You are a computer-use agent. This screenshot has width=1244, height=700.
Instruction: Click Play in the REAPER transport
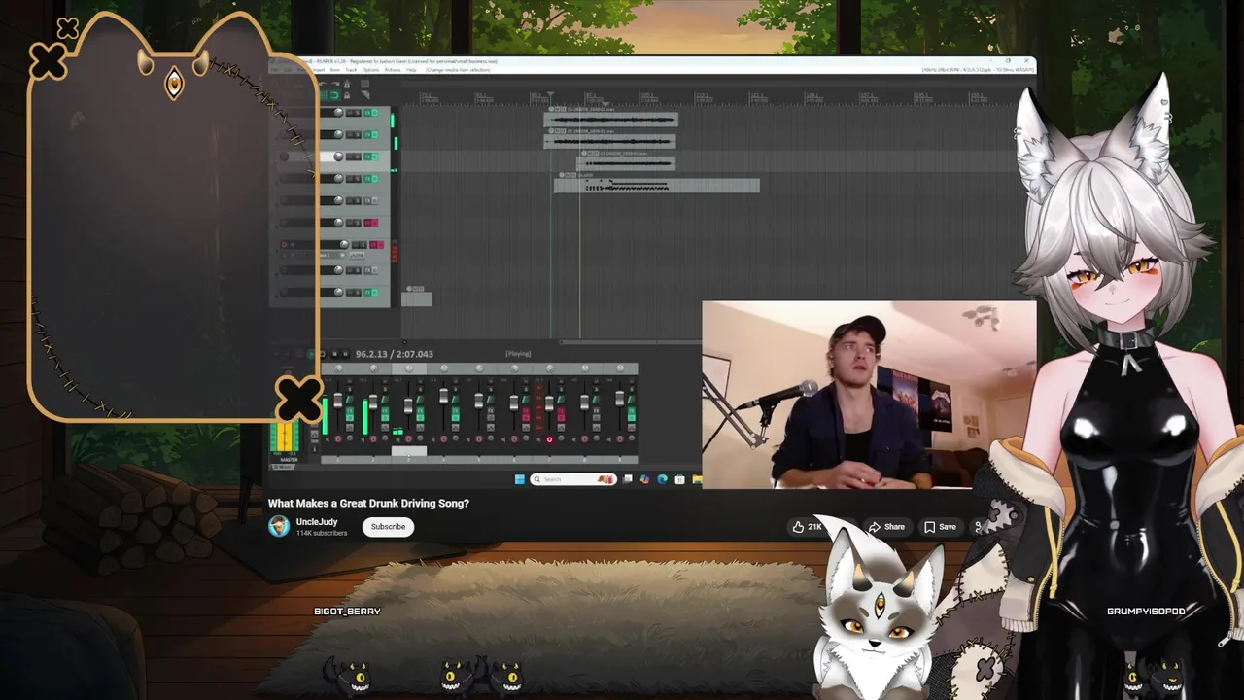click(x=312, y=354)
